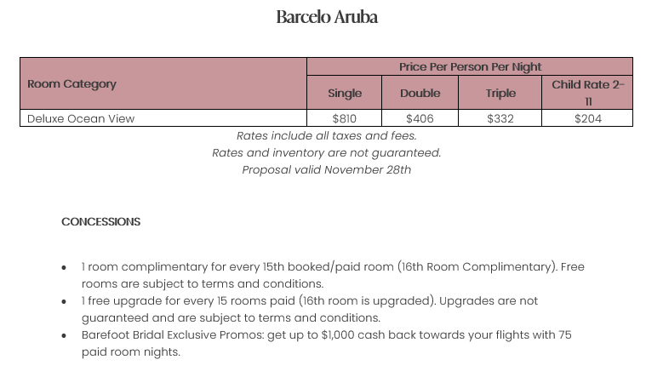Click the $810 single rate cell

coord(345,119)
